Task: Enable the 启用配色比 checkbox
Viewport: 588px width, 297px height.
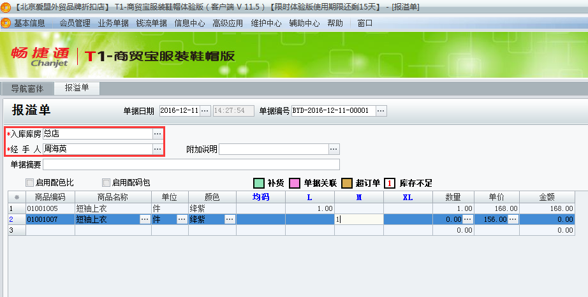Action: 30,183
